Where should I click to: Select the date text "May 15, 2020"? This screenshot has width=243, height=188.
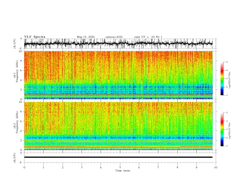pos(86,37)
